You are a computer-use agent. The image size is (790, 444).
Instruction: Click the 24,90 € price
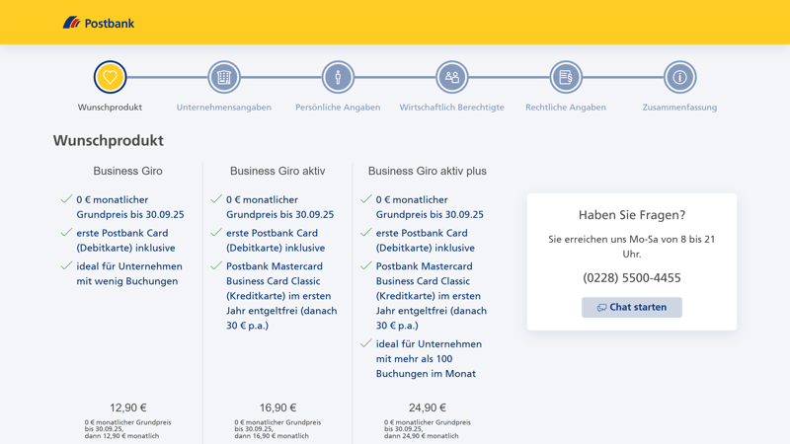coord(428,407)
